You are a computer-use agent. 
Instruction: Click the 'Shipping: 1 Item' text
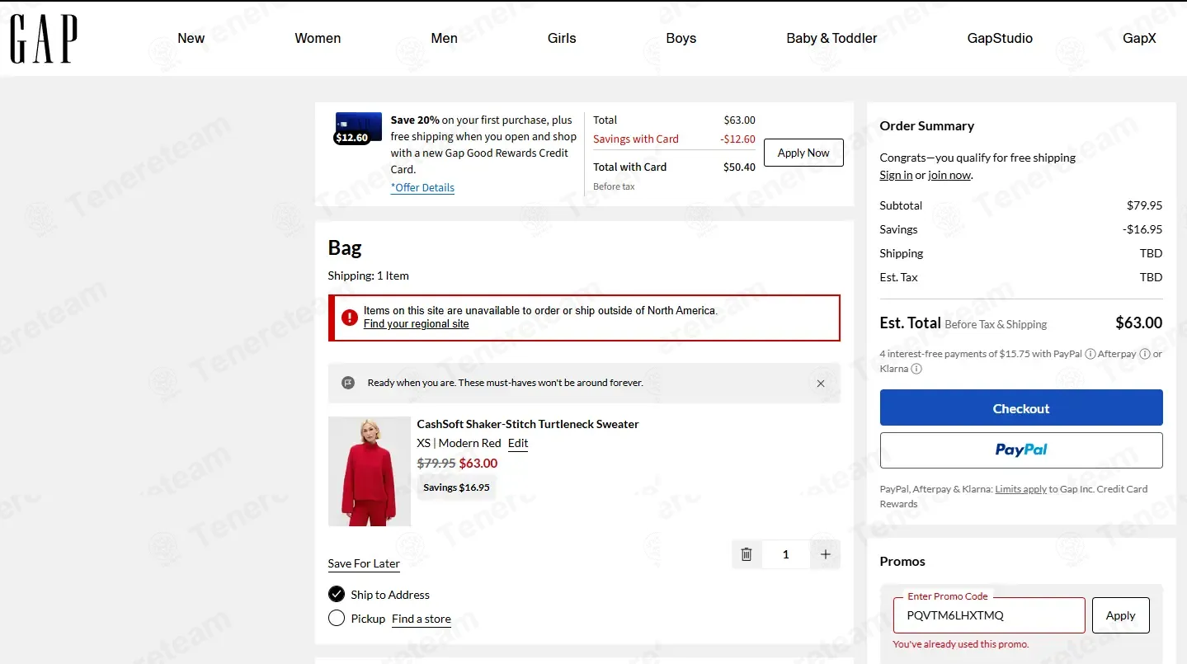click(x=369, y=275)
